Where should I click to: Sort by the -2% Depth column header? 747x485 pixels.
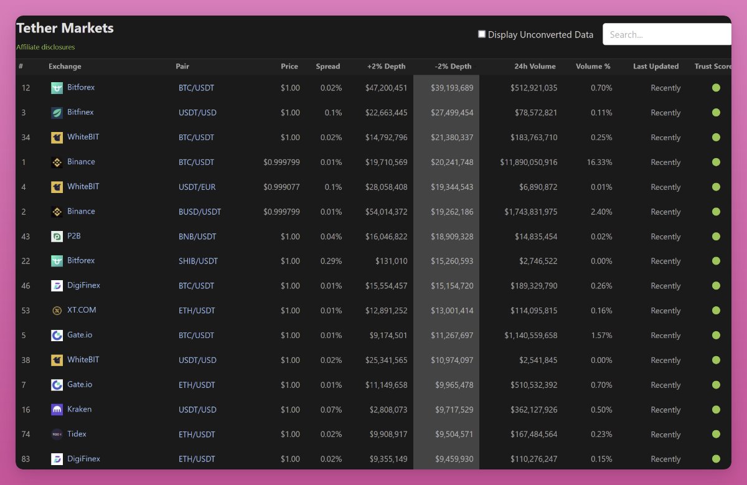tap(453, 67)
